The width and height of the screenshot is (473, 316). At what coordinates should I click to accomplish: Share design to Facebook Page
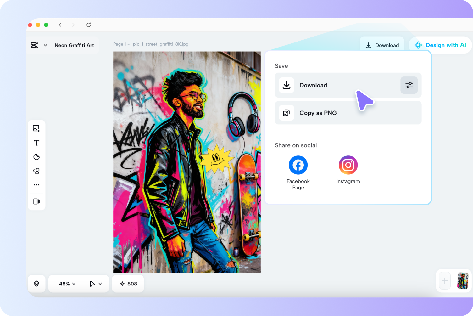tap(298, 165)
